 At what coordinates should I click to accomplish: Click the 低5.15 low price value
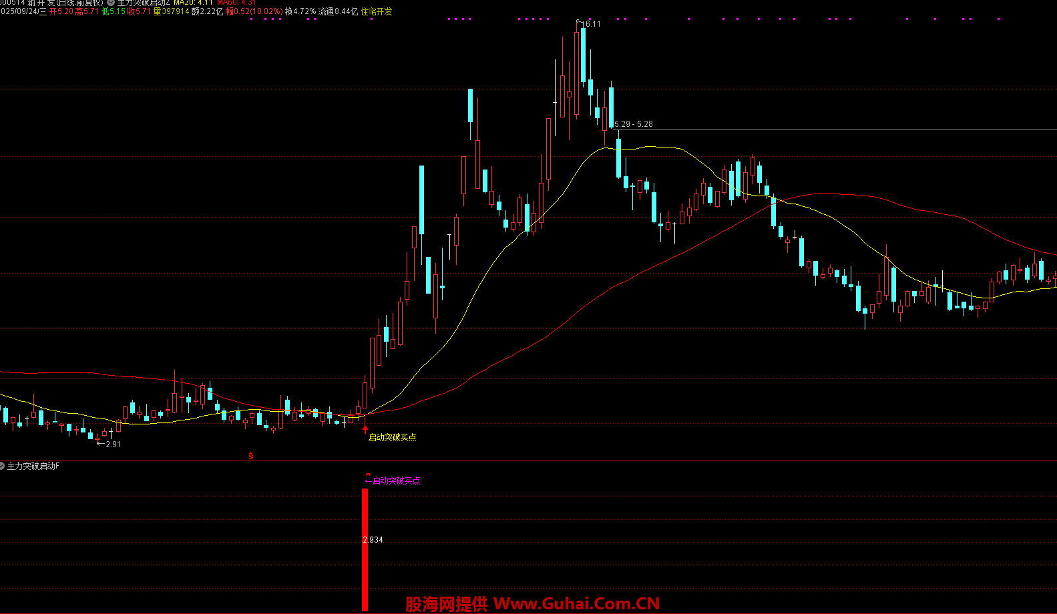tap(113, 11)
